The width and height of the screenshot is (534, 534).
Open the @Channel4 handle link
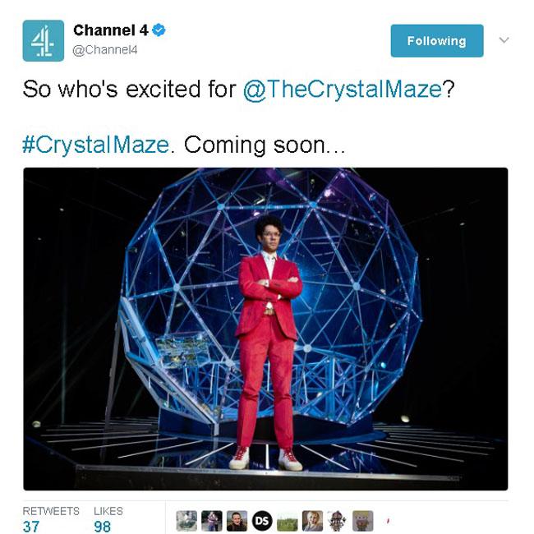pos(105,50)
